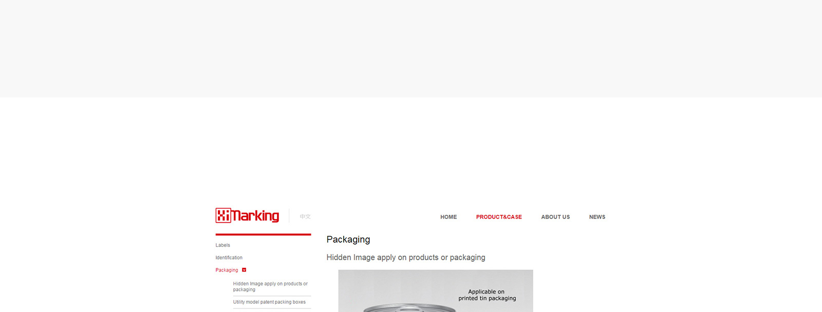The width and height of the screenshot is (822, 312).
Task: Click the tin packaging product image
Action: click(436, 291)
